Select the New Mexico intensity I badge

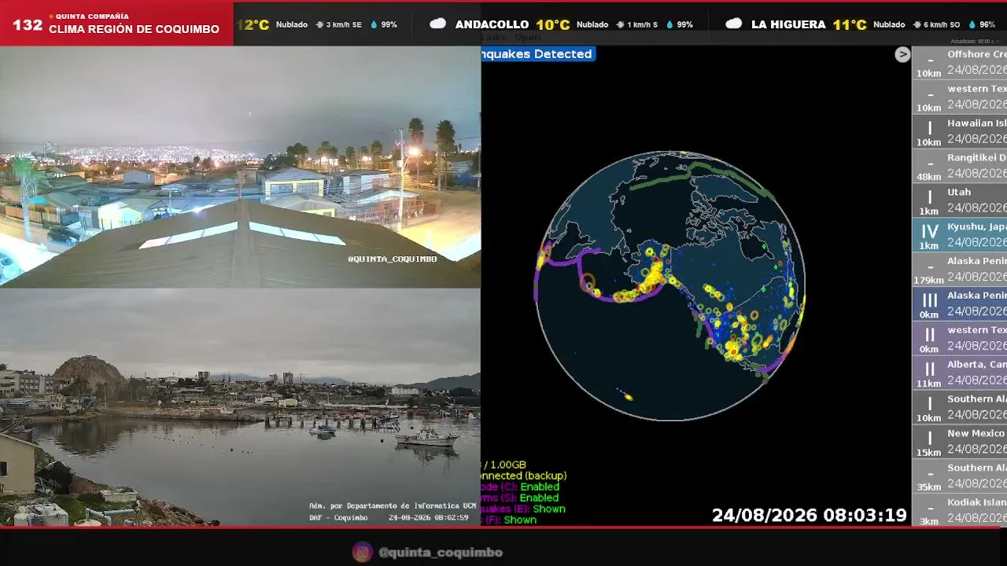[x=929, y=442]
